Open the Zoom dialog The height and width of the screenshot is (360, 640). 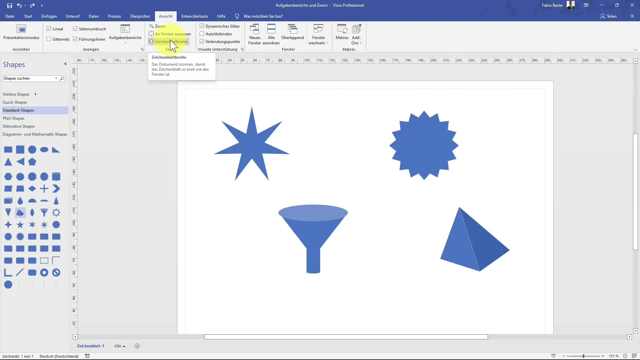click(x=157, y=26)
